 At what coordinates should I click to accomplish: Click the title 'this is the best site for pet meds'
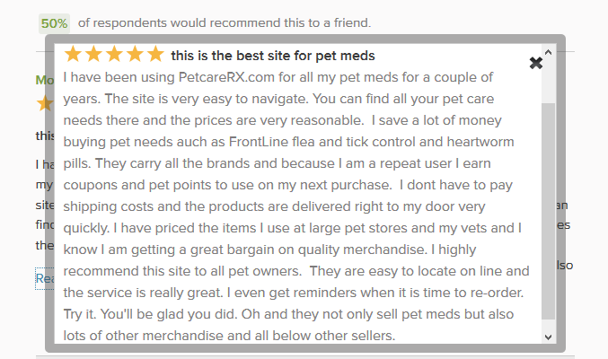(x=273, y=56)
